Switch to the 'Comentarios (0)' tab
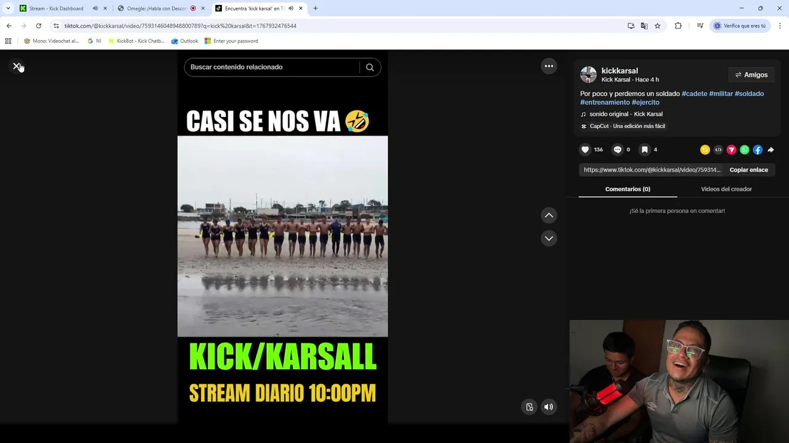Image resolution: width=789 pixels, height=443 pixels. [x=628, y=189]
